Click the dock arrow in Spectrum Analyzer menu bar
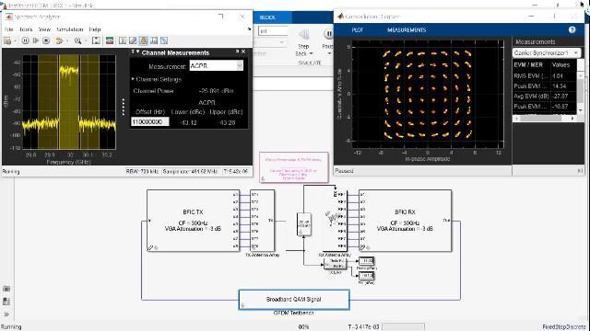The height and width of the screenshot is (331, 590). 249,29
